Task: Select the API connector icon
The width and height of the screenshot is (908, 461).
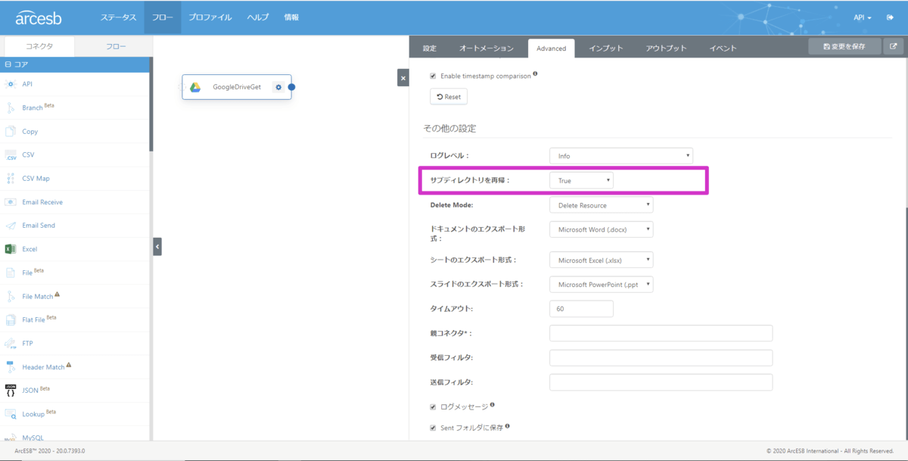Action: click(11, 84)
